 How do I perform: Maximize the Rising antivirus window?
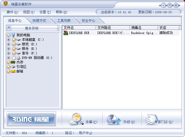pos(170,5)
